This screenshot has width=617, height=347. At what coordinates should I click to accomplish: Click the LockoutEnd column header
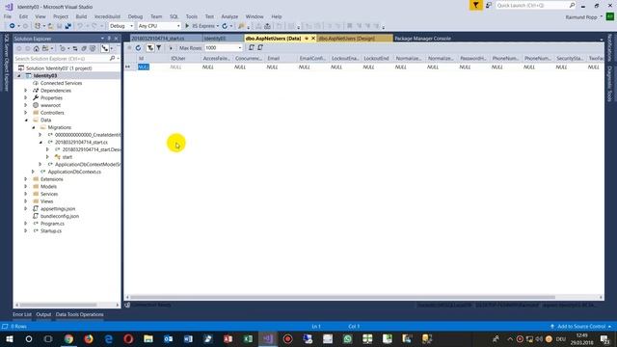(377, 58)
